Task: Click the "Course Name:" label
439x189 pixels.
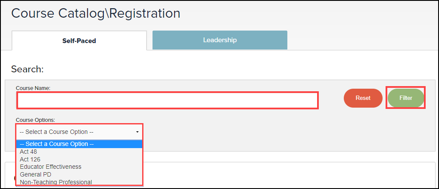Action: click(x=33, y=88)
